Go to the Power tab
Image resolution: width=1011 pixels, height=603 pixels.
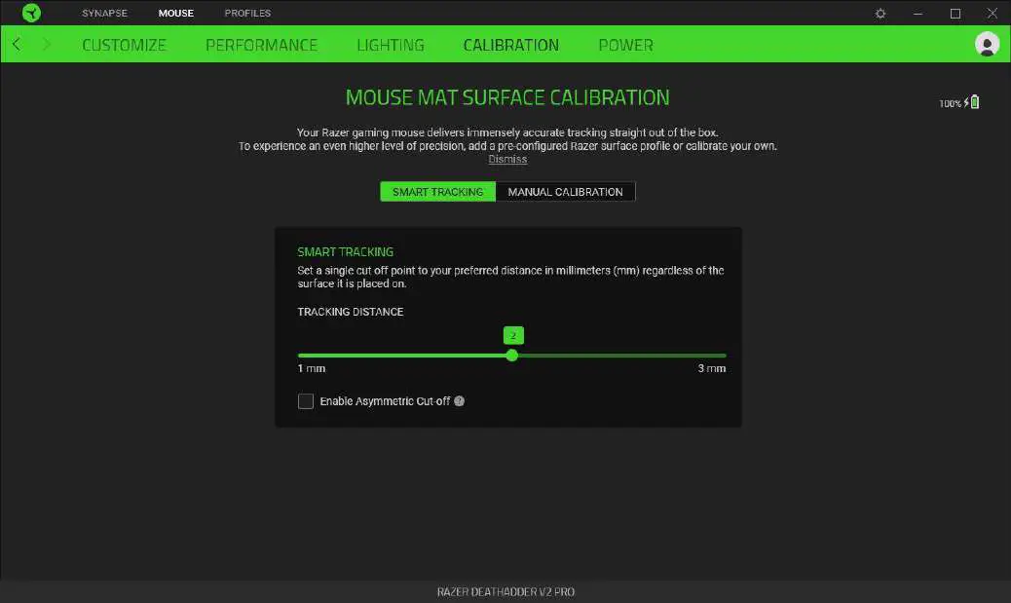click(625, 45)
